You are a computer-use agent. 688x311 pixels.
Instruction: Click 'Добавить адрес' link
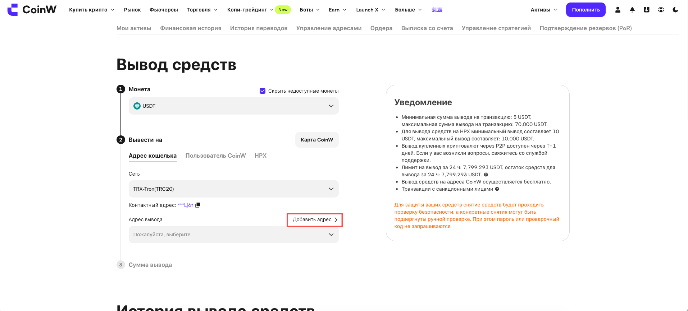[x=315, y=220]
